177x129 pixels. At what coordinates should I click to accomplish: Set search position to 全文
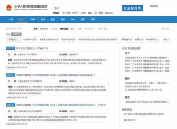tap(72, 29)
